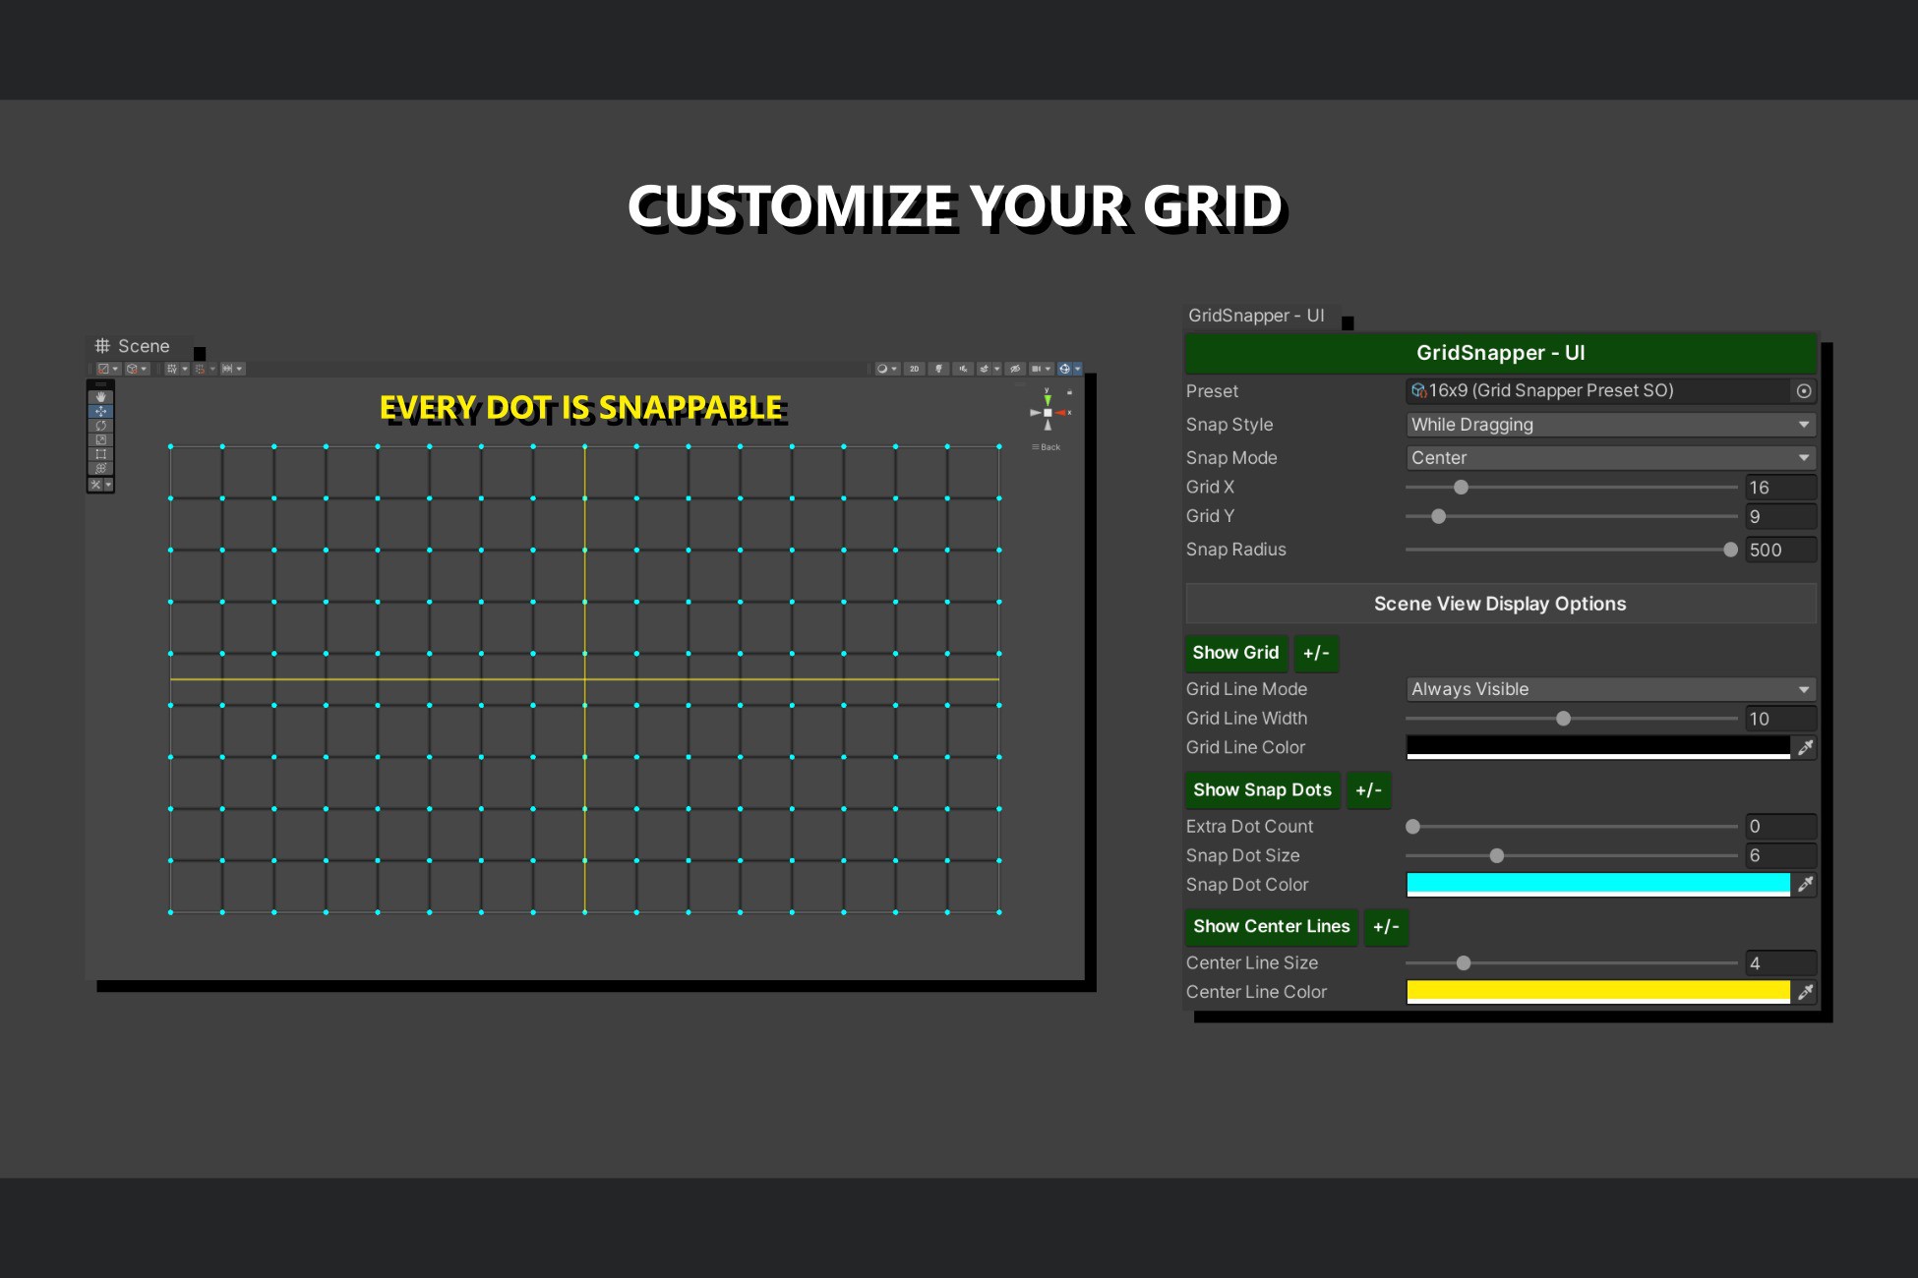Screen dimensions: 1918x1278
Task: Open the Snap Style dropdown
Action: pyautogui.click(x=1609, y=425)
